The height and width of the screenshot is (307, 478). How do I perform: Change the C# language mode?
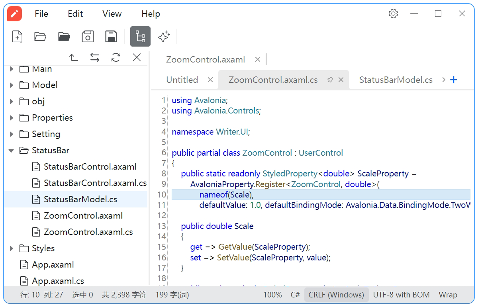click(x=295, y=295)
